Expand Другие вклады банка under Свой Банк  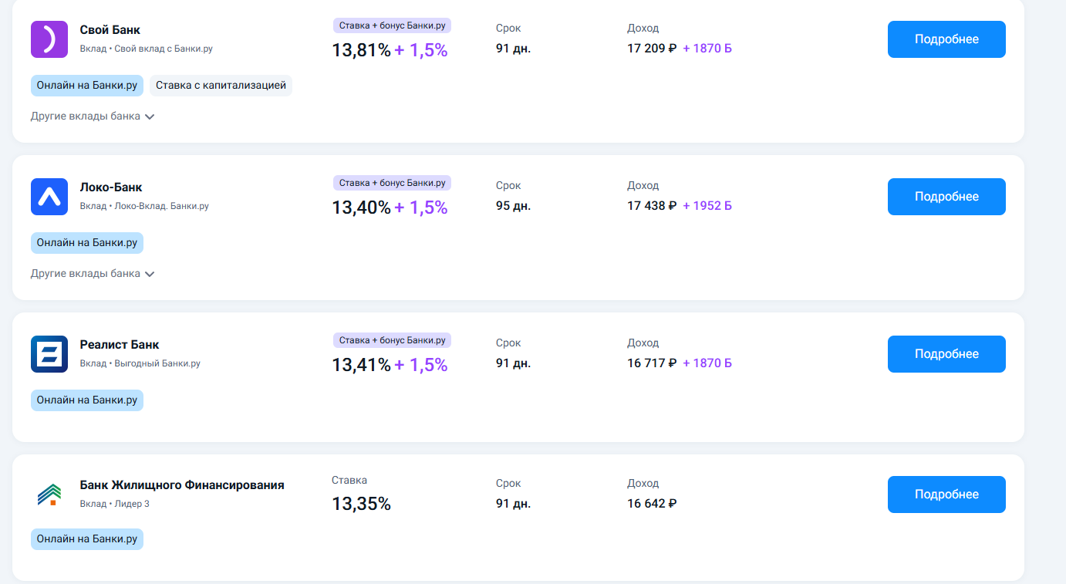pos(93,116)
